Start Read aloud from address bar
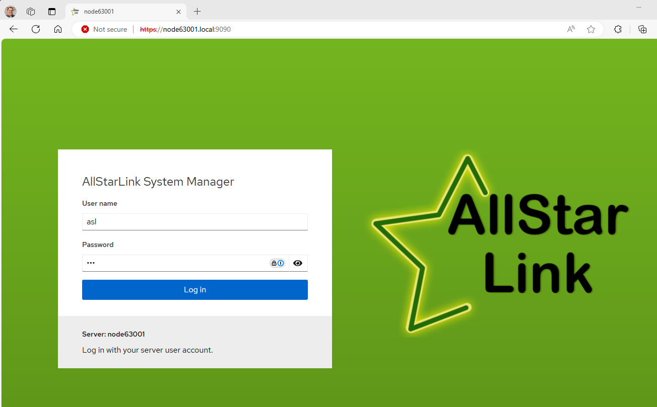The width and height of the screenshot is (657, 407). click(571, 29)
